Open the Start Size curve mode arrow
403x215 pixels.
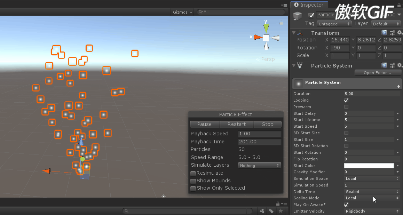click(x=398, y=140)
